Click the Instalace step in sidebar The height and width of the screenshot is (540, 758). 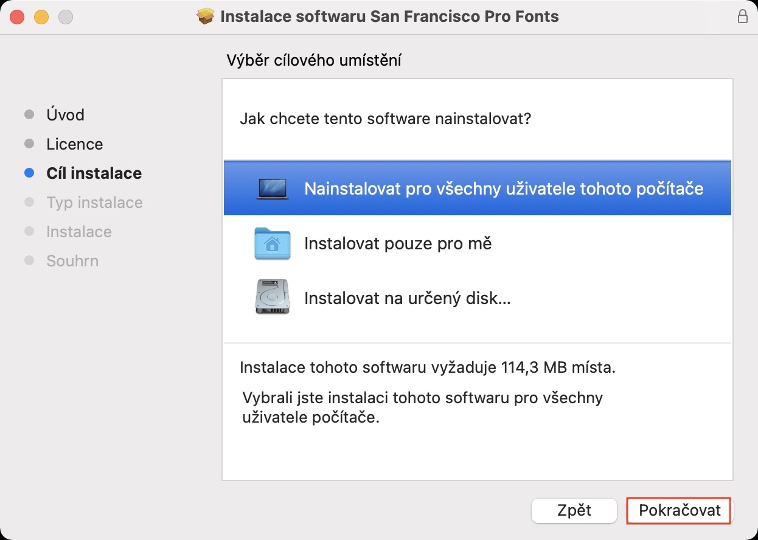pos(79,232)
